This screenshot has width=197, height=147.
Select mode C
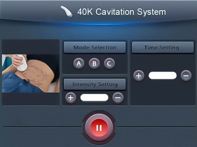(110, 63)
